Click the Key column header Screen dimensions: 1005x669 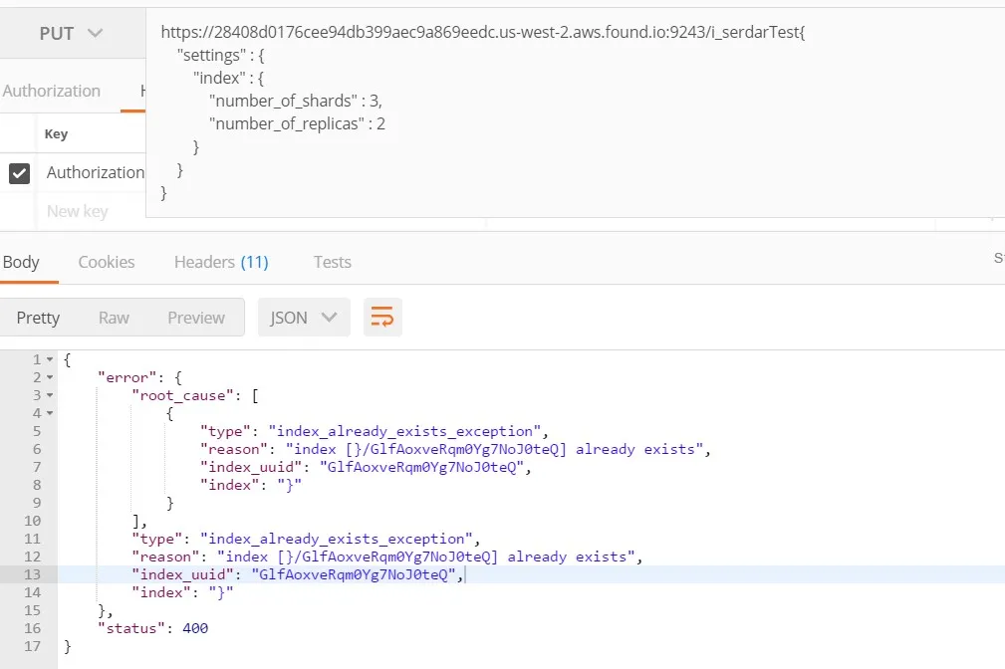tap(57, 134)
